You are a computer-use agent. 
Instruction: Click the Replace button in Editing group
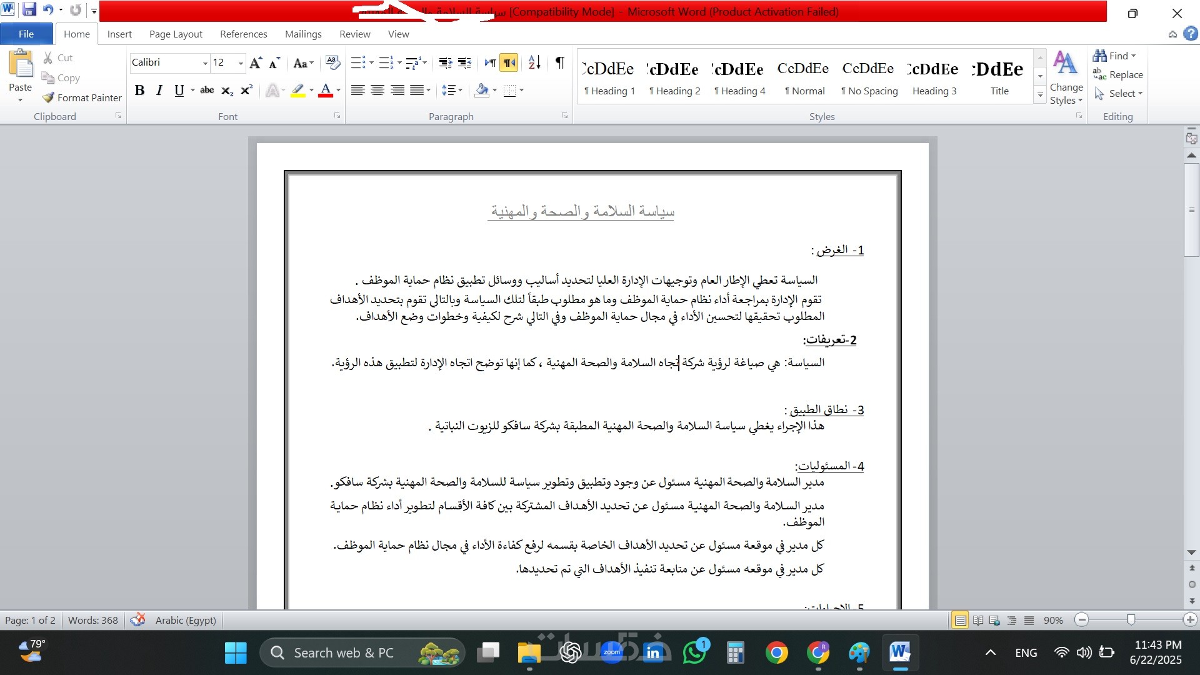point(1118,74)
